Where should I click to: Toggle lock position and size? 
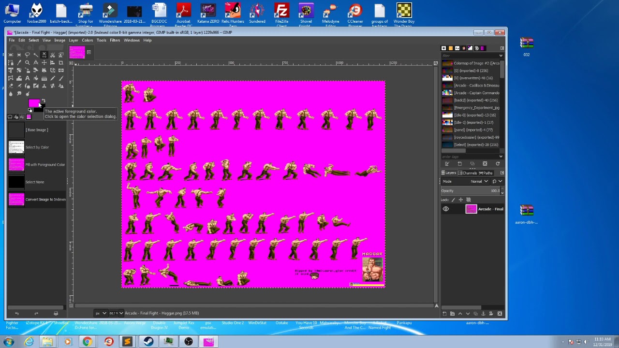(x=461, y=200)
